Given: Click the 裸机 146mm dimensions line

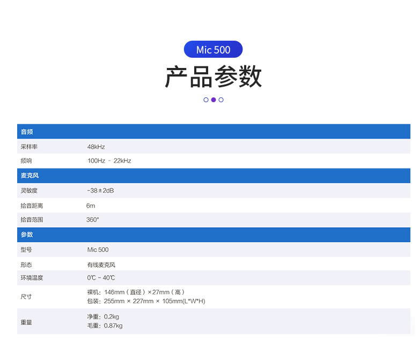Looking at the screenshot, I should 136,292.
